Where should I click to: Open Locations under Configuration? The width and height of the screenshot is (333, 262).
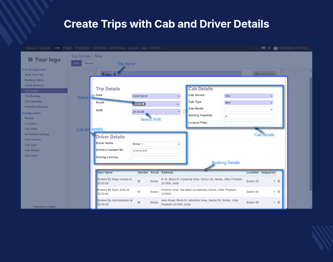click(30, 124)
